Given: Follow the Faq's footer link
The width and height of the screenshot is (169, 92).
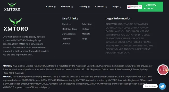Looking at the screenshot, I should click(84, 39).
